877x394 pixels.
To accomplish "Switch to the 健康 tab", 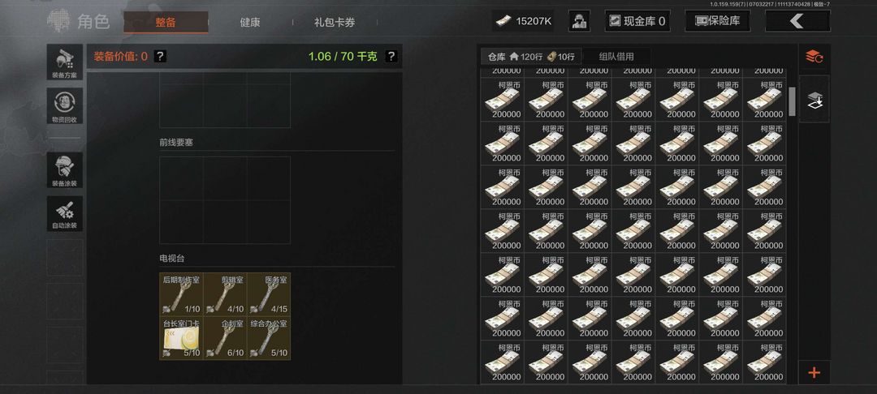I will 250,23.
